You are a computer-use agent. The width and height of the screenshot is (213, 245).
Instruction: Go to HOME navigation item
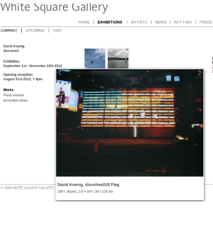tap(84, 22)
